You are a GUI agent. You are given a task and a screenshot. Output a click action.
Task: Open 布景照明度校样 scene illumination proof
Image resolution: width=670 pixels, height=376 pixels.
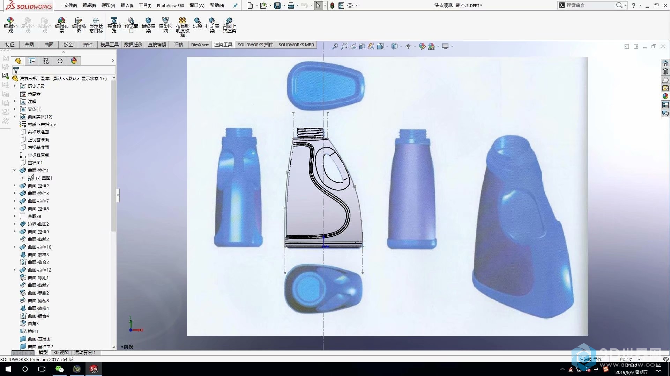coord(183,27)
